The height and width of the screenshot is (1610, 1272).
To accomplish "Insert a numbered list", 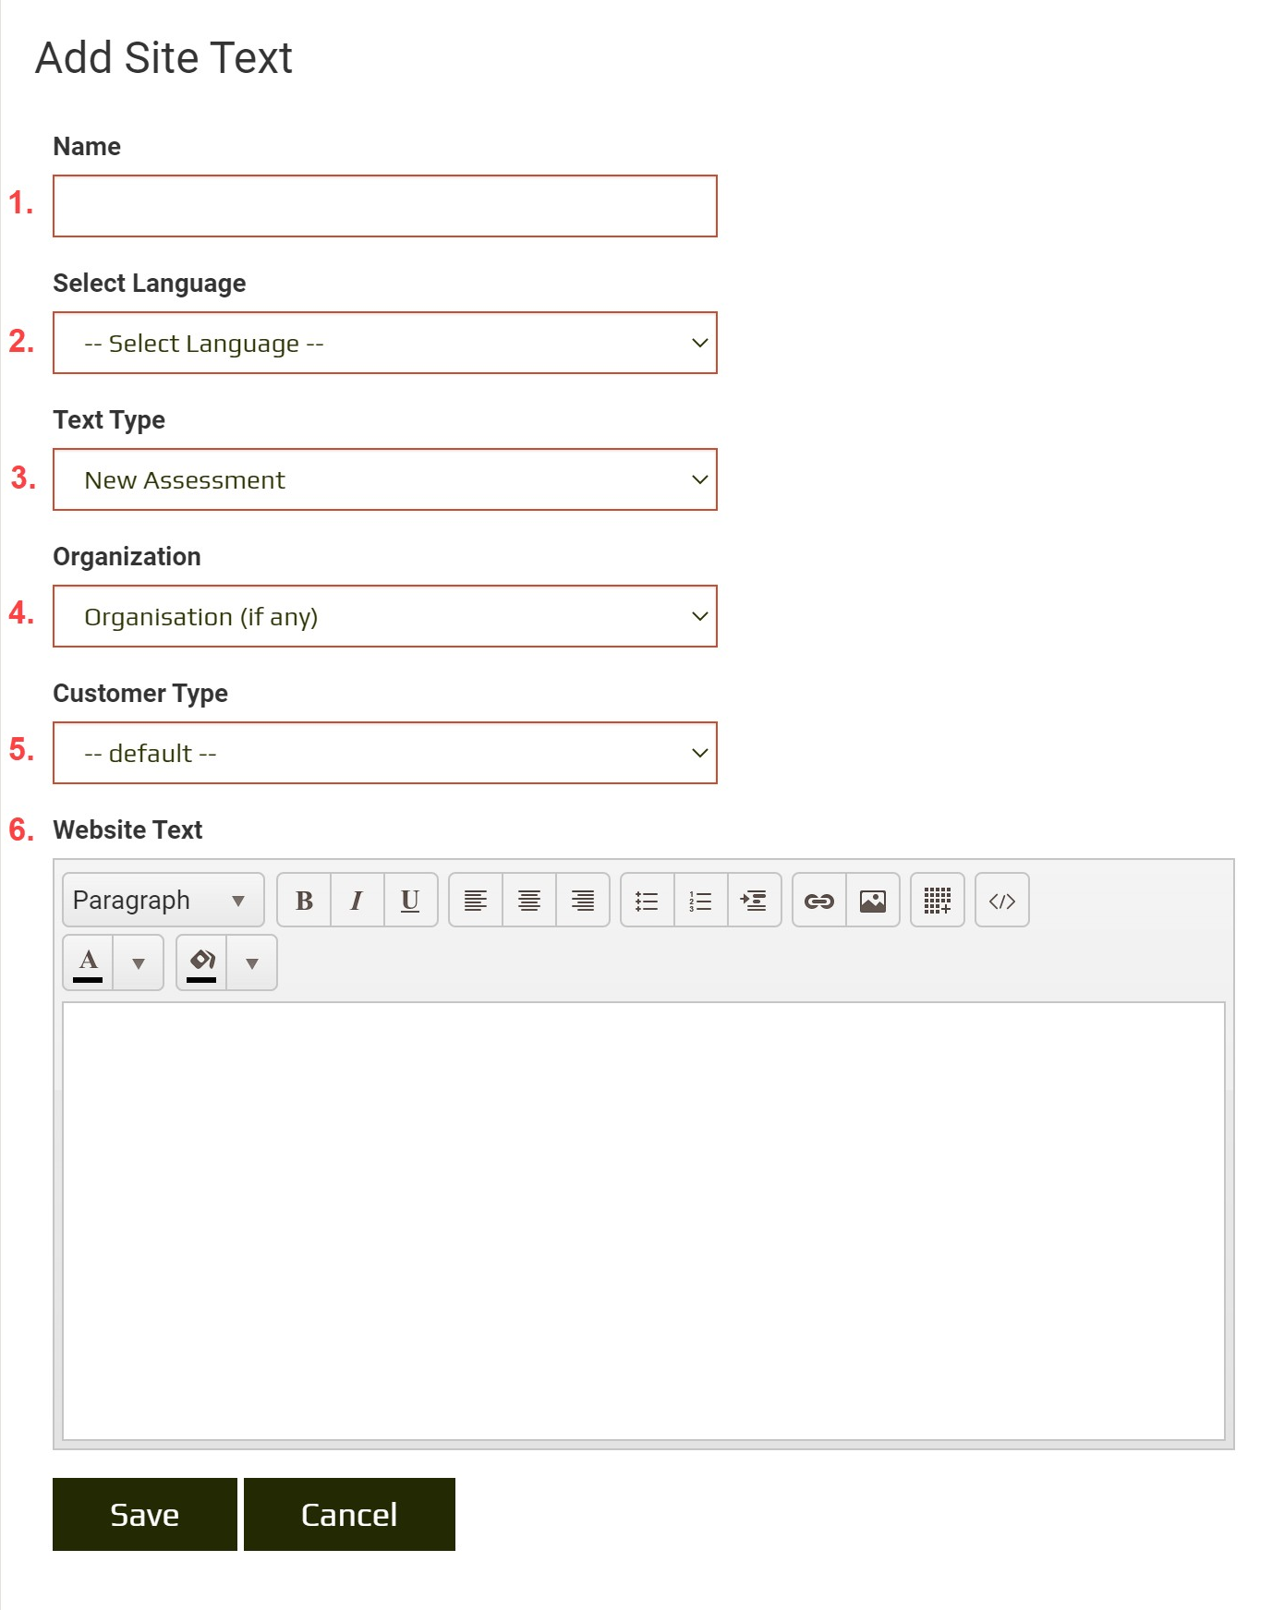I will pyautogui.click(x=701, y=901).
